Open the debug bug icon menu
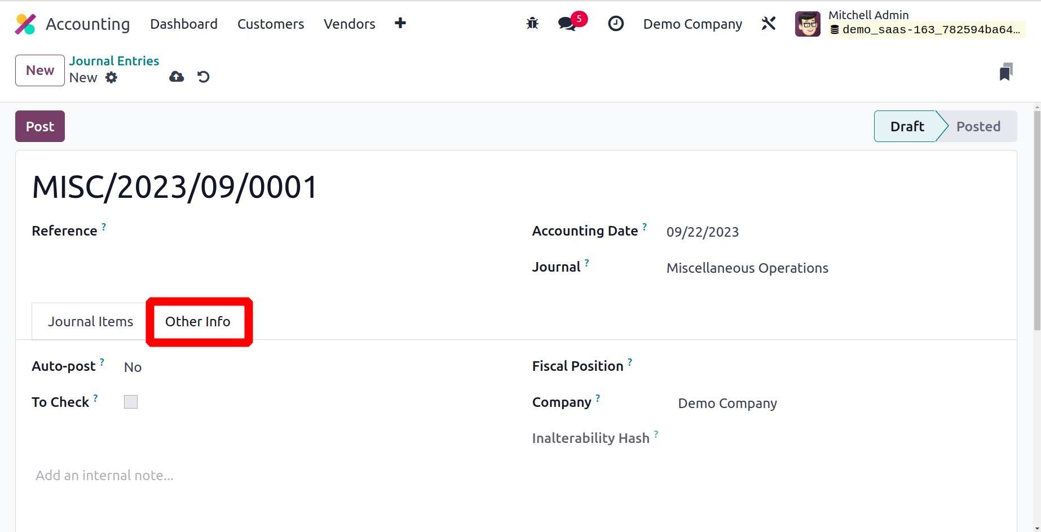This screenshot has width=1041, height=532. click(532, 24)
